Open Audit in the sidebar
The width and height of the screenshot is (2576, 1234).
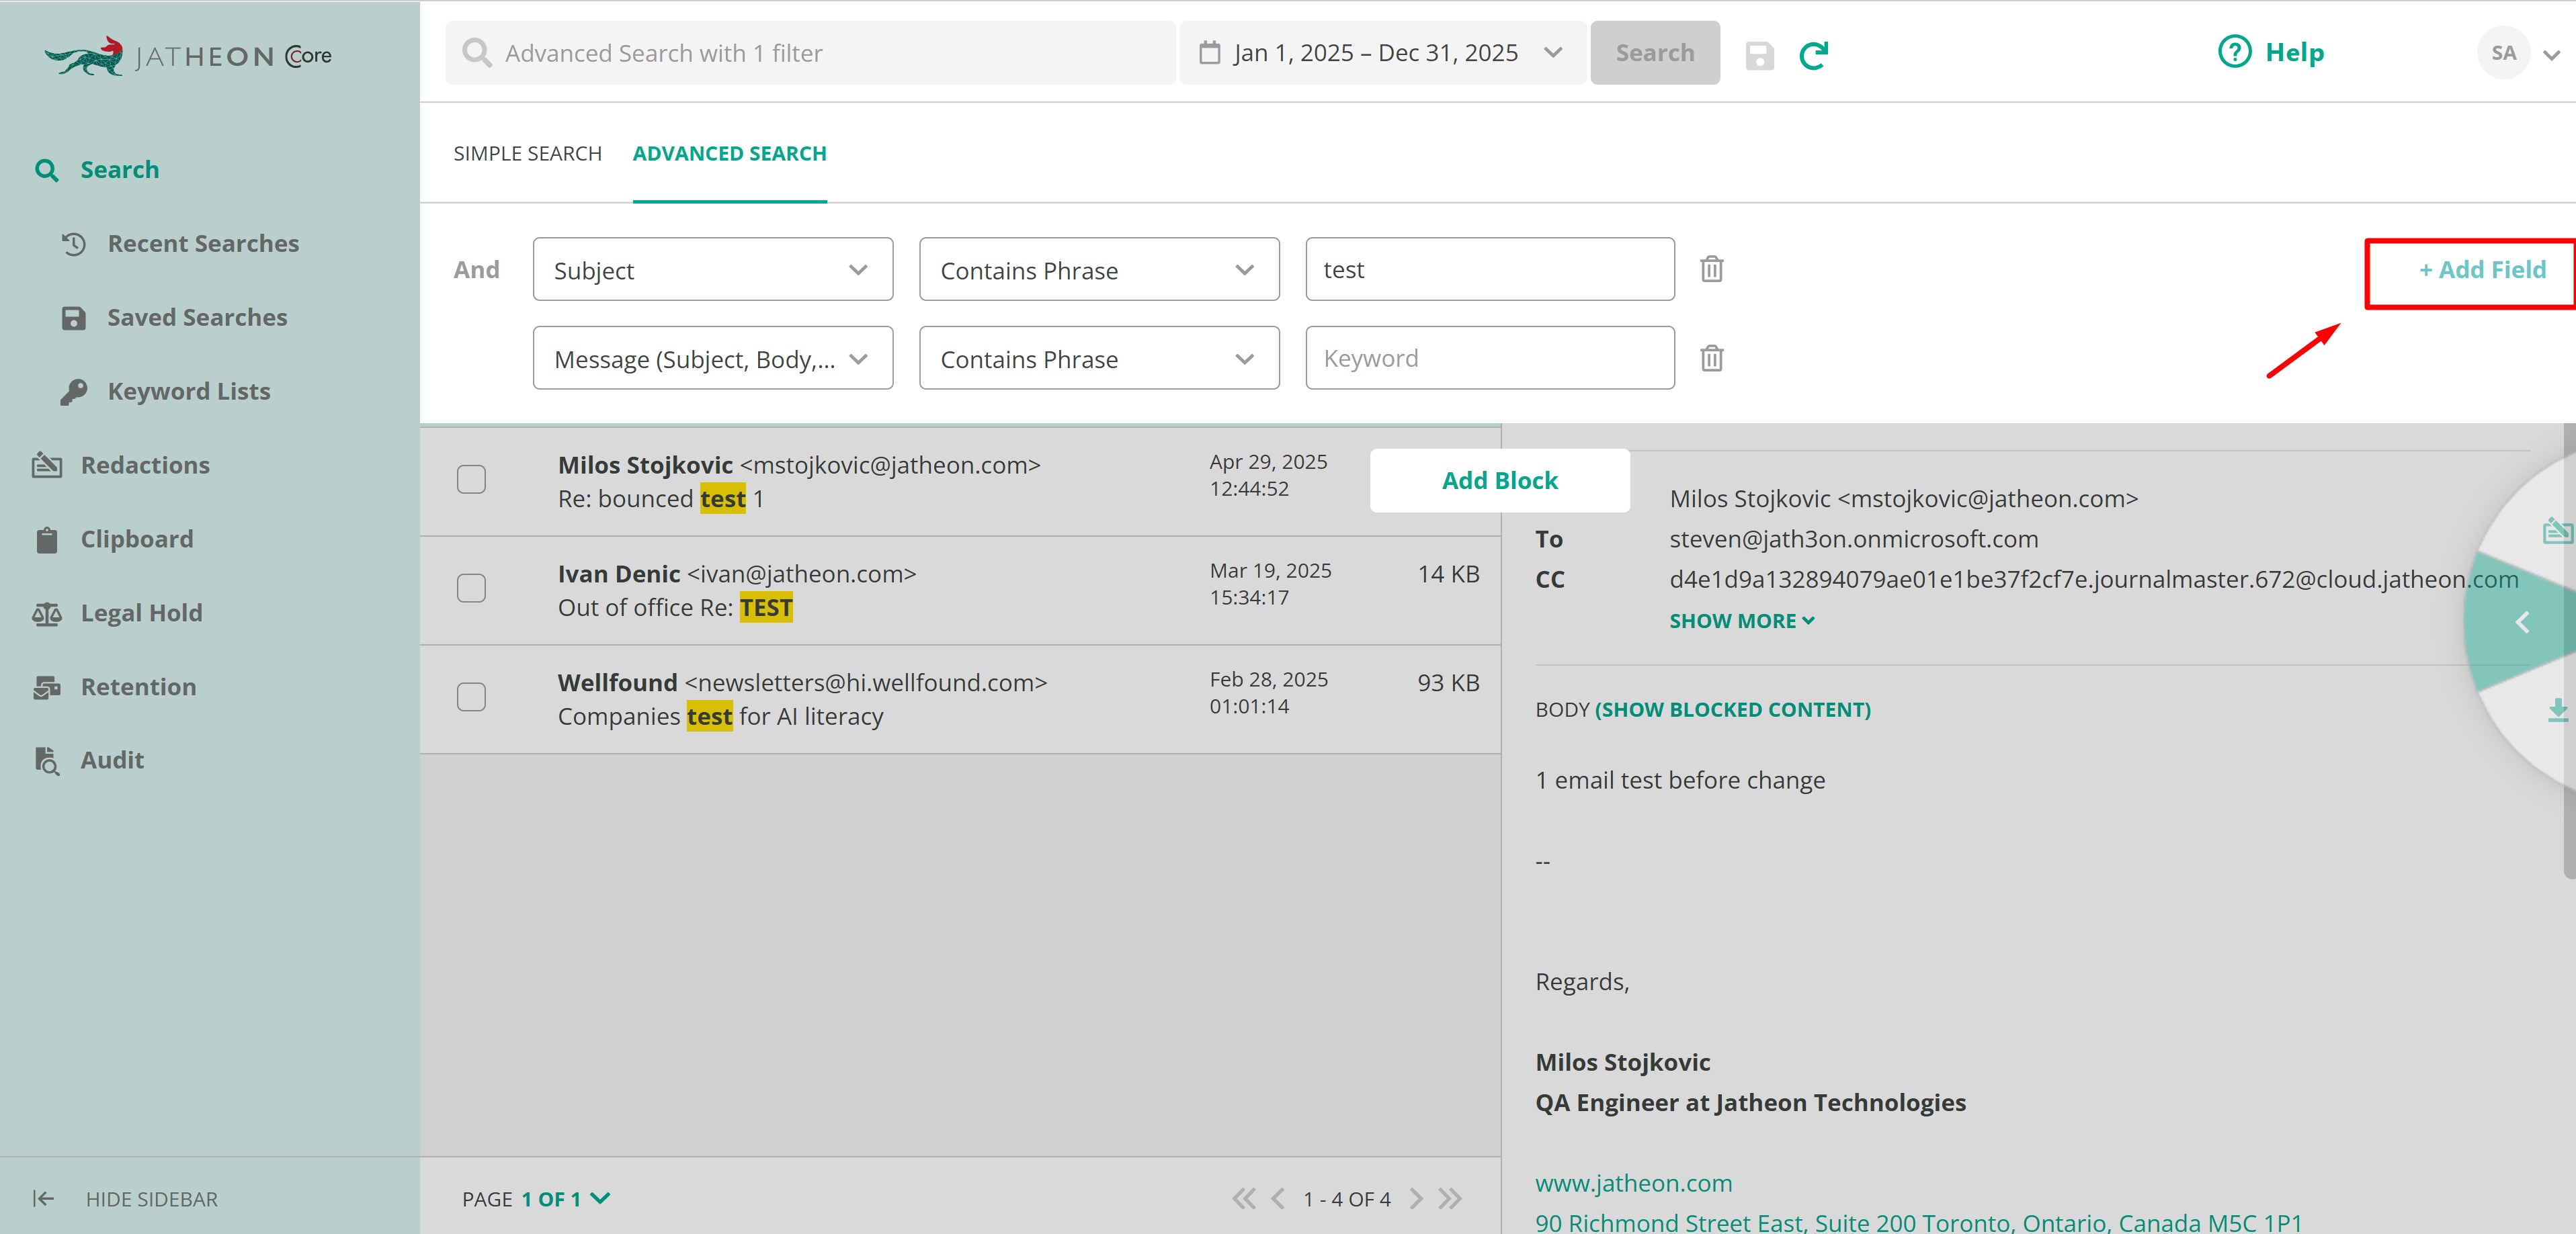pos(112,760)
